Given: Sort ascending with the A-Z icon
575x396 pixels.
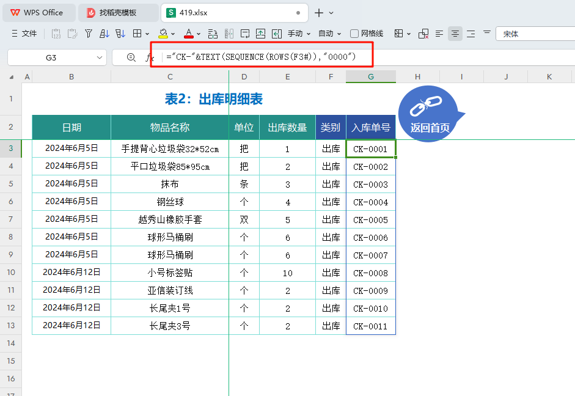Looking at the screenshot, I should [x=104, y=34].
